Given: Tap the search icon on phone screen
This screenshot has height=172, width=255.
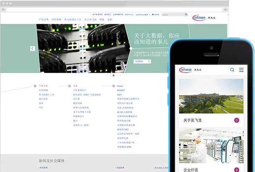Looking at the screenshot, I should (x=232, y=70).
